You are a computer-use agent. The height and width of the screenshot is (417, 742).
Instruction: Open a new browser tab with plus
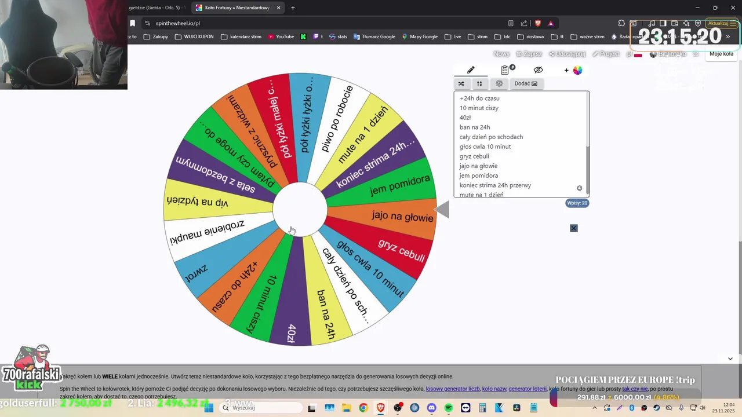click(x=293, y=8)
